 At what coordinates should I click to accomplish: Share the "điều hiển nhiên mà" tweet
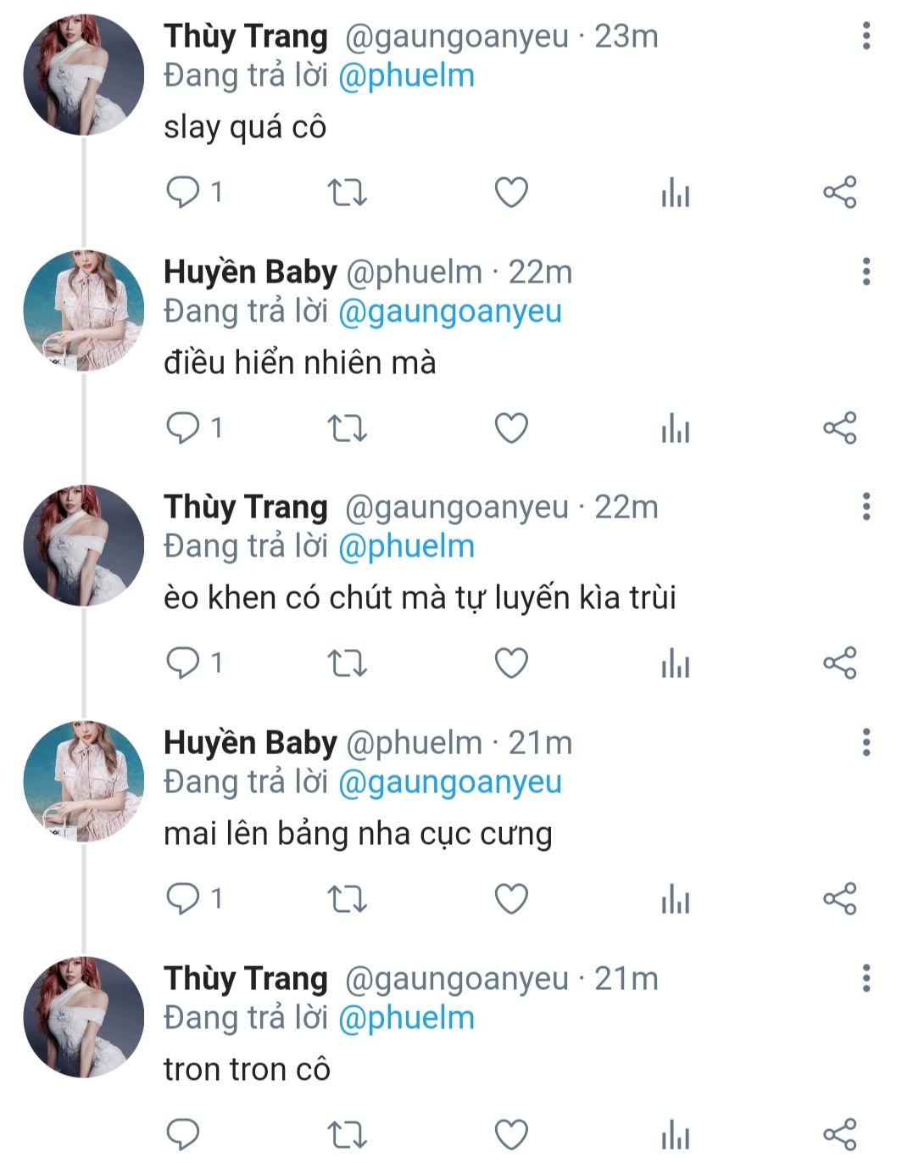click(x=840, y=428)
